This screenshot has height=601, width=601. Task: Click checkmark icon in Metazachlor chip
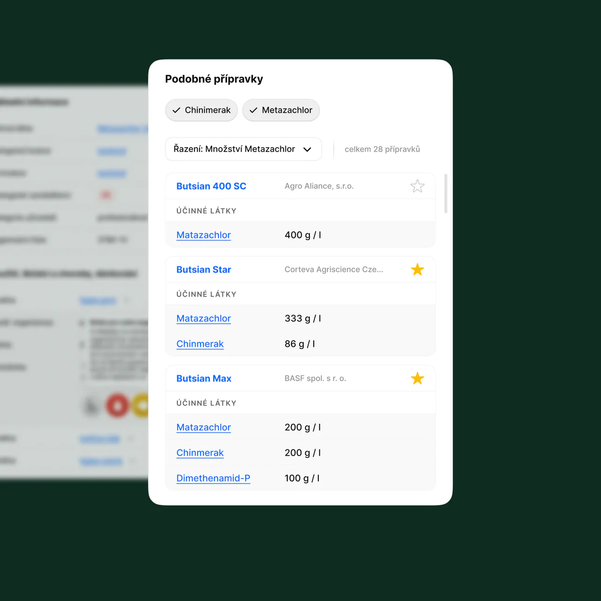point(254,110)
